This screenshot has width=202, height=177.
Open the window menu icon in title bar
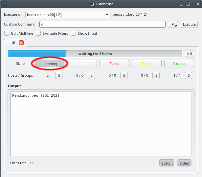pyautogui.click(x=4, y=4)
